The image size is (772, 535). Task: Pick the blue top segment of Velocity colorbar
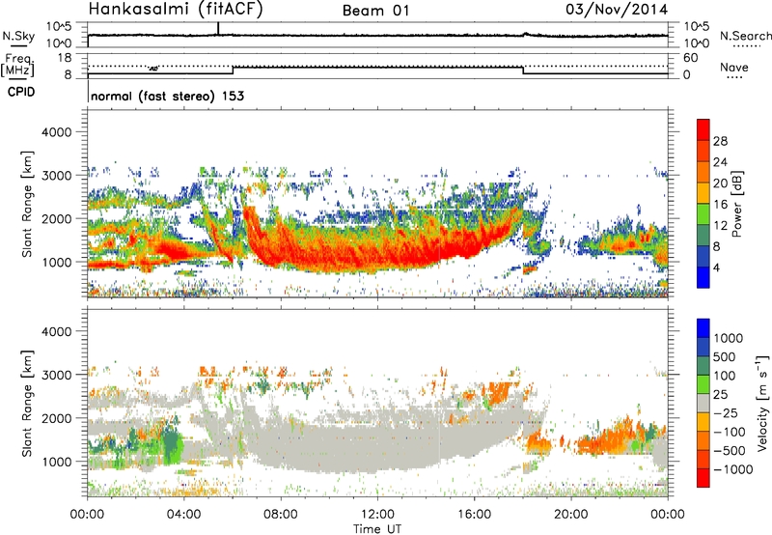click(703, 327)
